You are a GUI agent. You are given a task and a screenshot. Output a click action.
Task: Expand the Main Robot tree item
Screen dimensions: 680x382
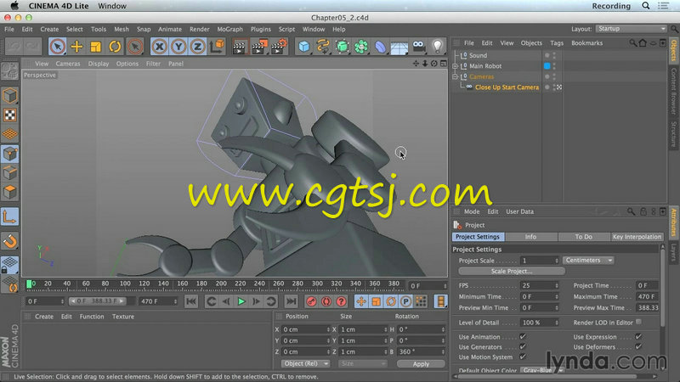click(455, 66)
